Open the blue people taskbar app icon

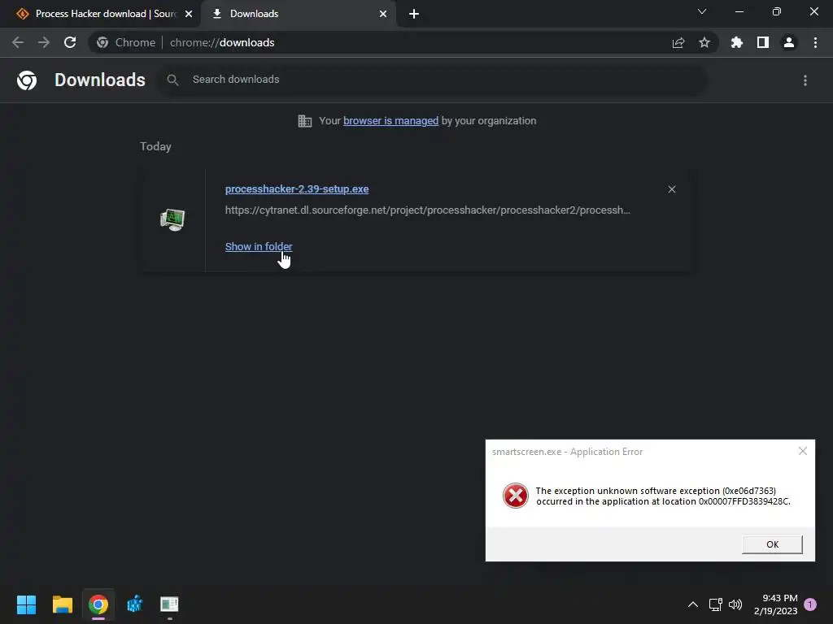click(134, 604)
